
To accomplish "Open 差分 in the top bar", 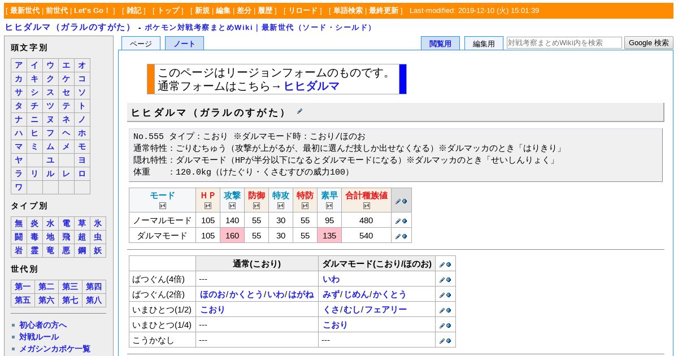I will coord(244,11).
